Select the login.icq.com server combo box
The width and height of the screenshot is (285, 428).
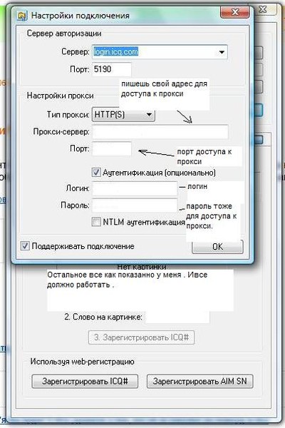[160, 52]
